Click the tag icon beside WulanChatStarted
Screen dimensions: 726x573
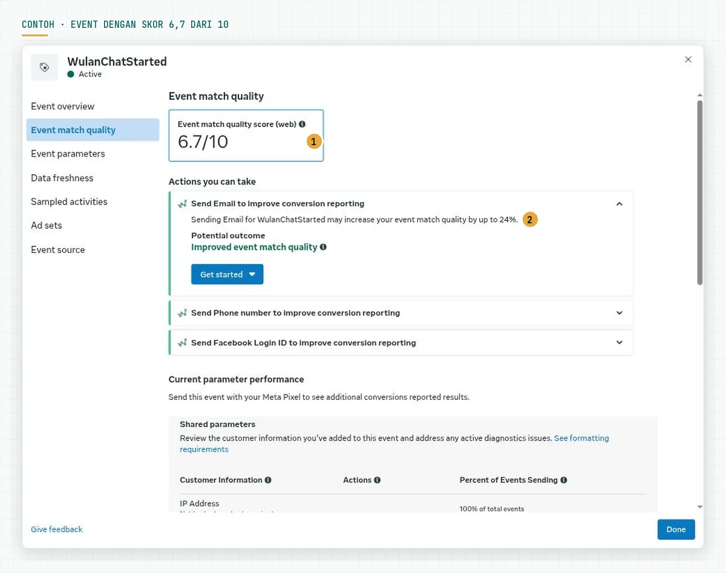tap(44, 67)
